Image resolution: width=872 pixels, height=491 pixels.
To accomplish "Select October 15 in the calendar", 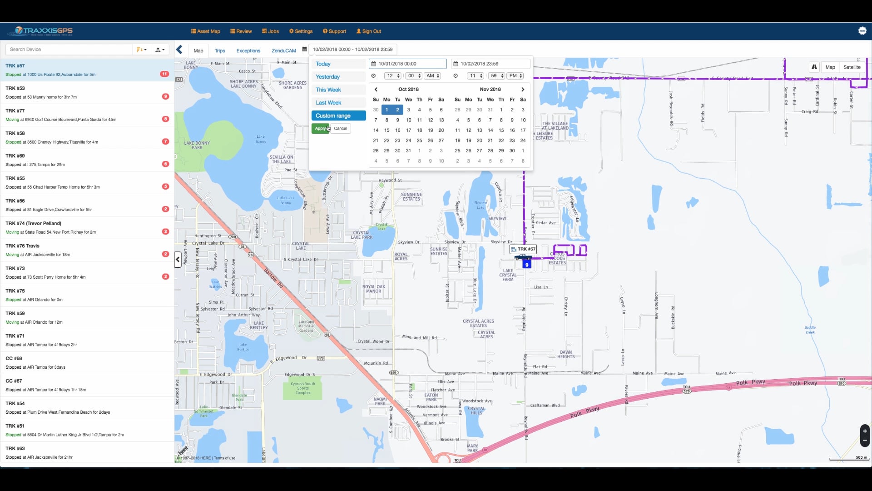I will pyautogui.click(x=386, y=130).
